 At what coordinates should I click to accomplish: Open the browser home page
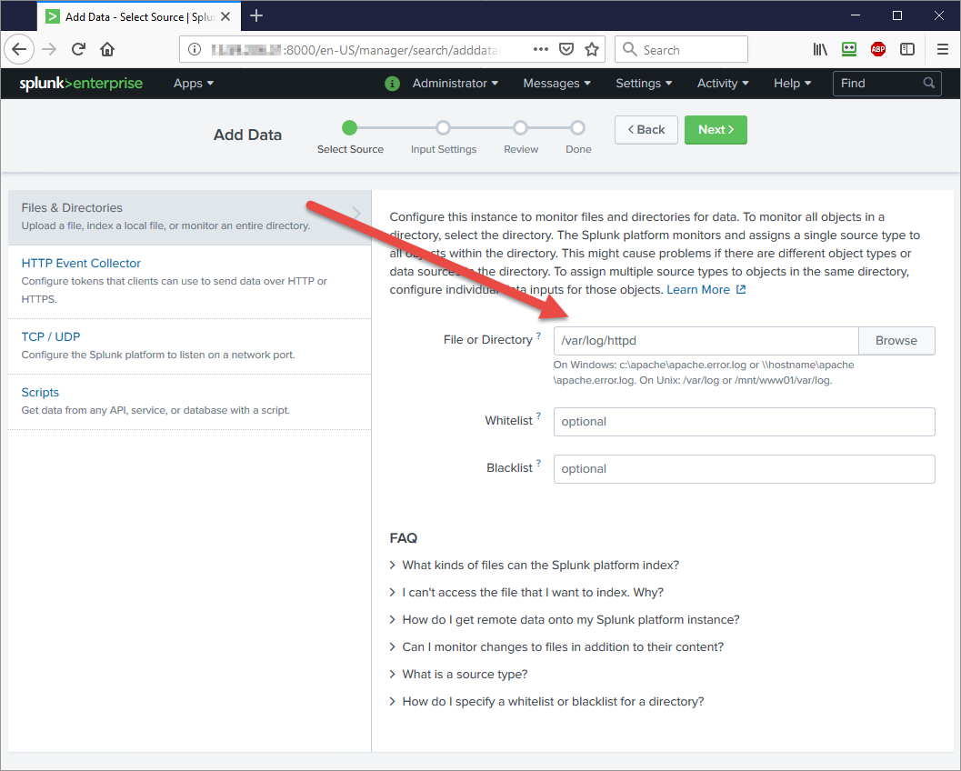(107, 49)
